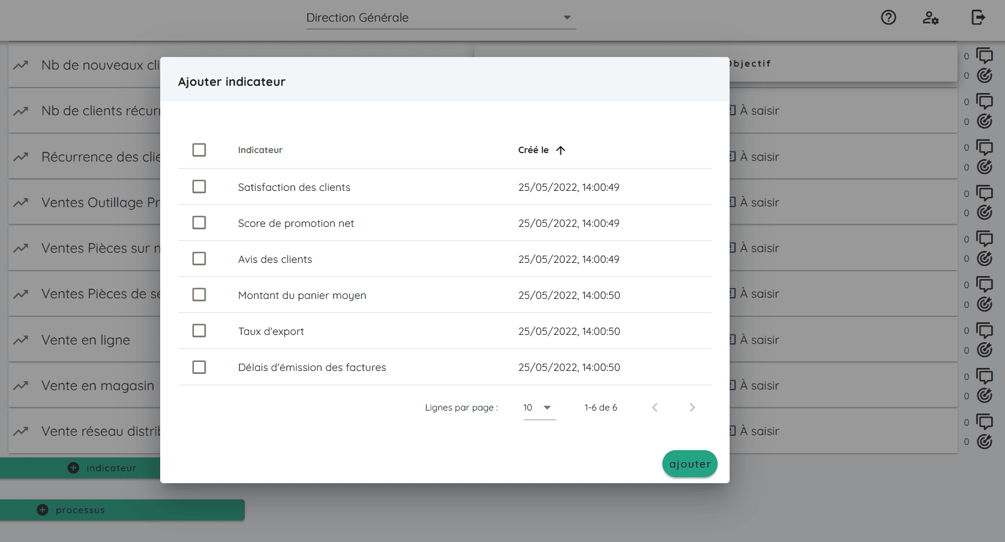
Task: Click the logout icon top right
Action: [977, 18]
